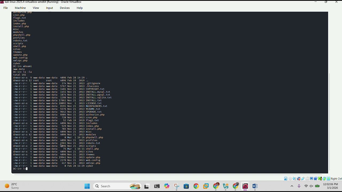
Task: Click the 'DC-1>> ls -la' command line
Action: point(22,72)
